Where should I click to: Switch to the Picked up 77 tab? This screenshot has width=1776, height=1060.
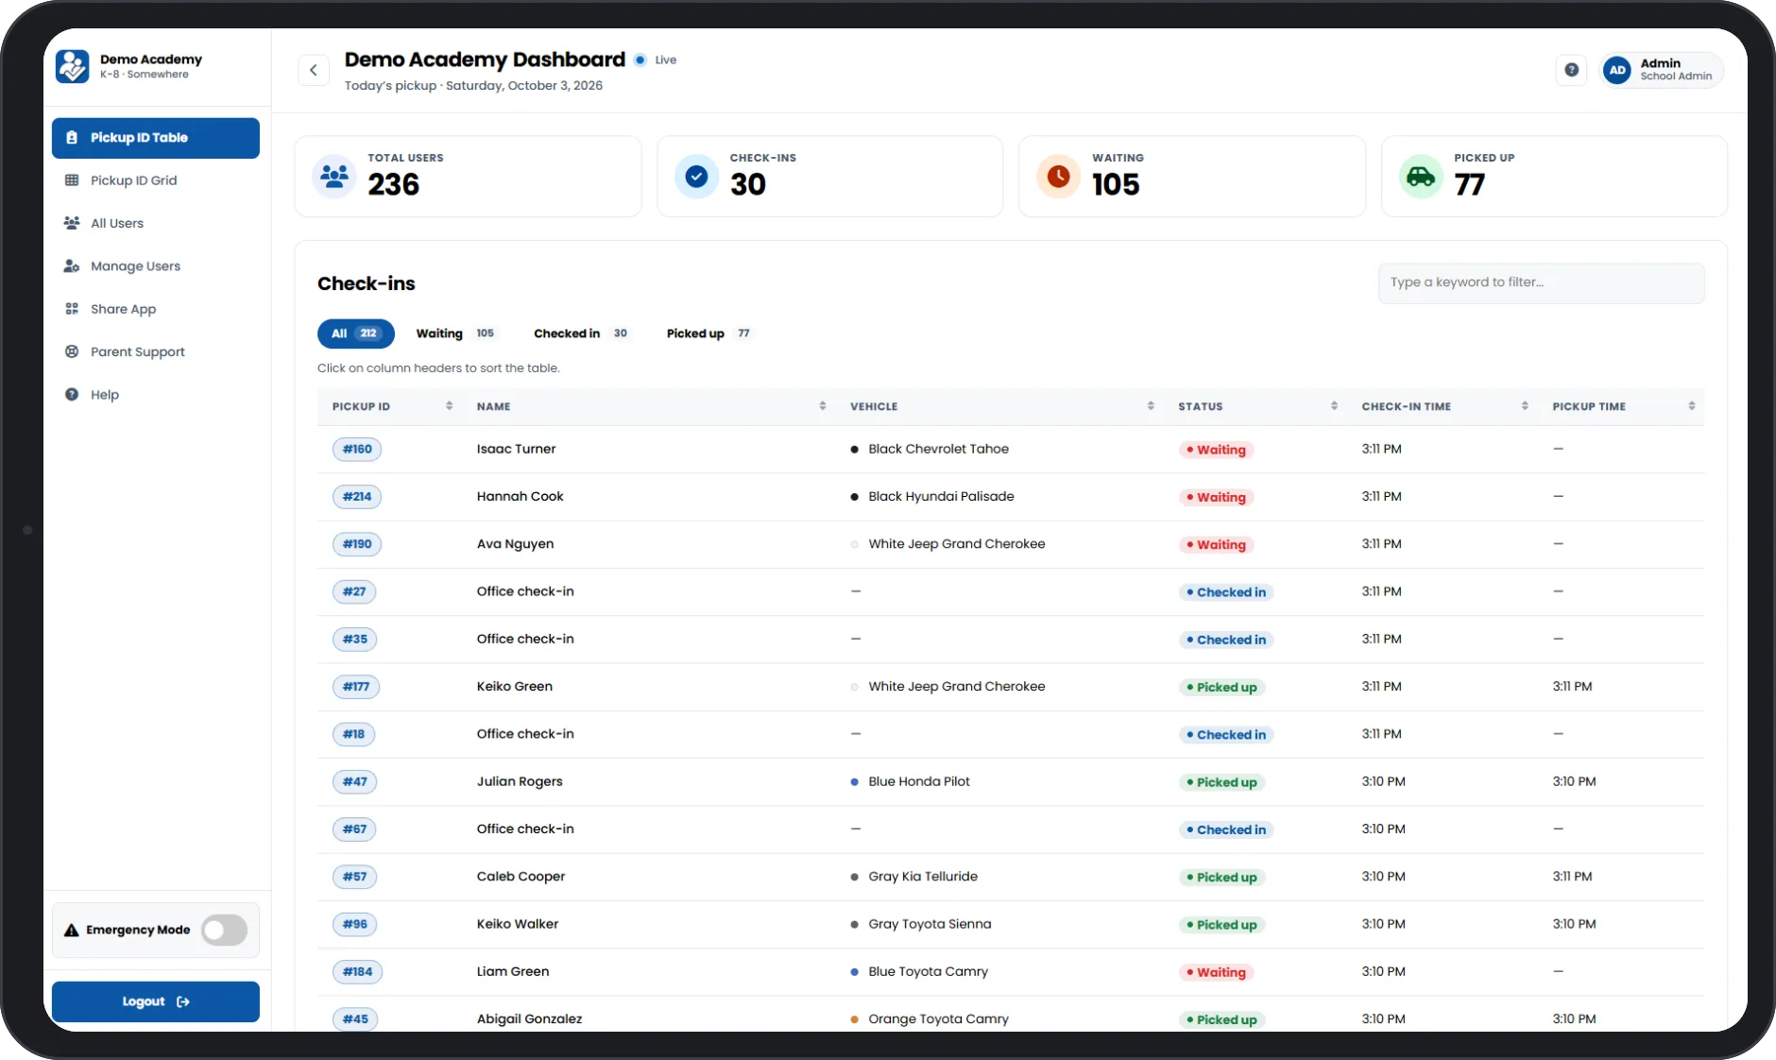pos(709,333)
